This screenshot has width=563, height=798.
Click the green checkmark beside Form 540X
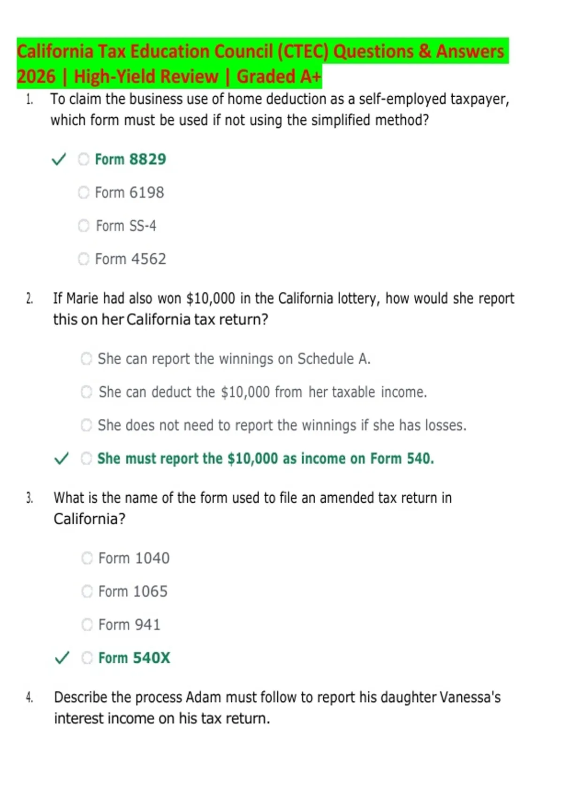[x=62, y=658]
